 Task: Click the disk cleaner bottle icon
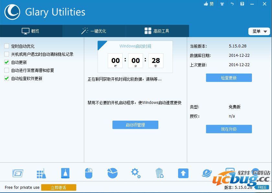coord(65,173)
